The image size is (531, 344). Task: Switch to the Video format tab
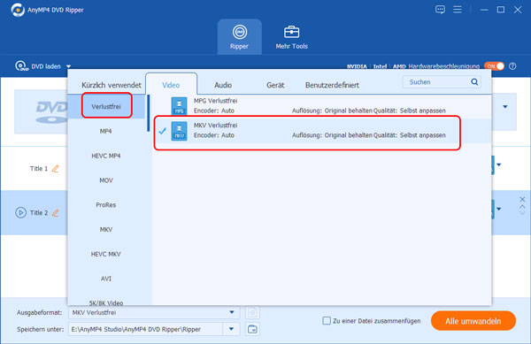point(171,85)
